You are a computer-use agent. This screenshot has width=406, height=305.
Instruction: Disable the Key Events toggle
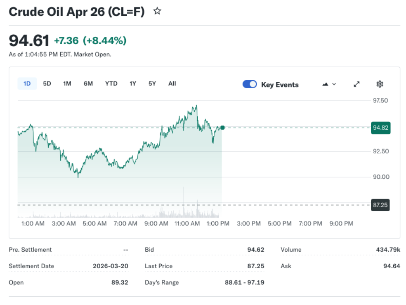tap(249, 84)
